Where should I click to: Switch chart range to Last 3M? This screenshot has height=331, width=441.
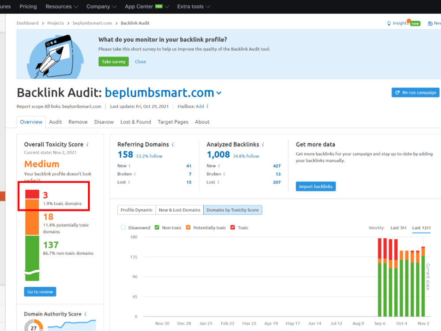coord(398,228)
